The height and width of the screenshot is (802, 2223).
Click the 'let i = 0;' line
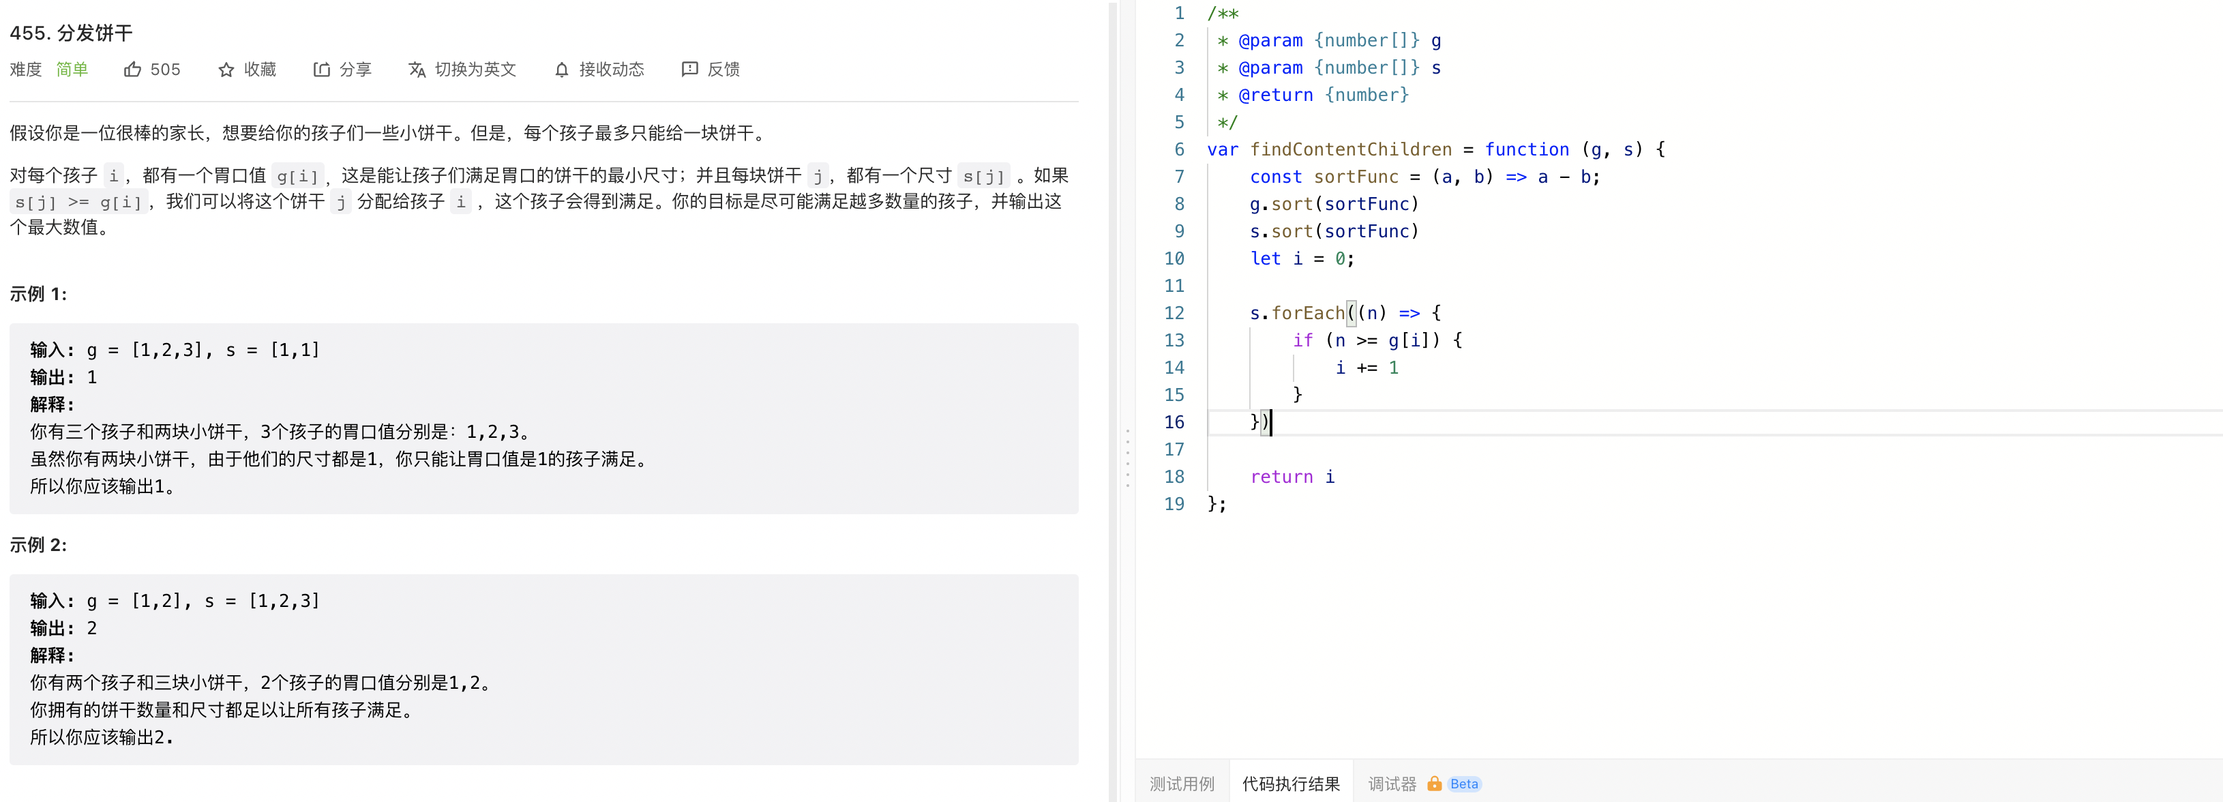(1302, 259)
